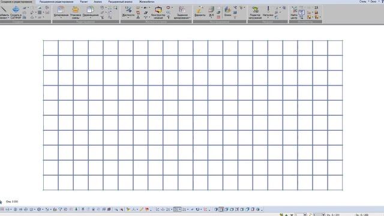Open the Окно menu at top right
The image size is (384, 216).
373,1
